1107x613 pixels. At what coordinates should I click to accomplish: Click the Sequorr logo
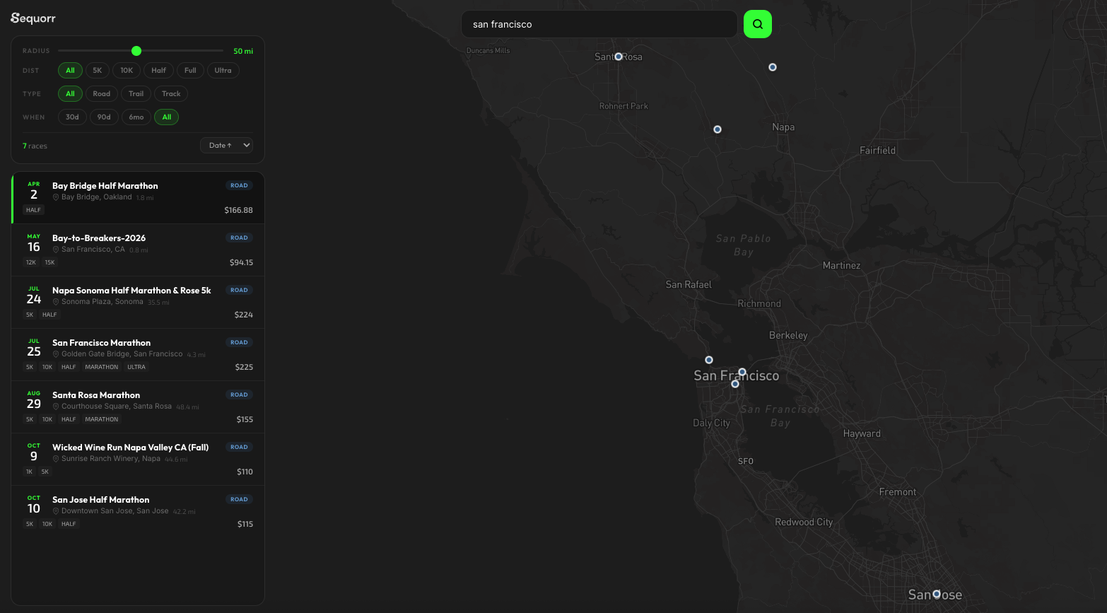pos(33,18)
